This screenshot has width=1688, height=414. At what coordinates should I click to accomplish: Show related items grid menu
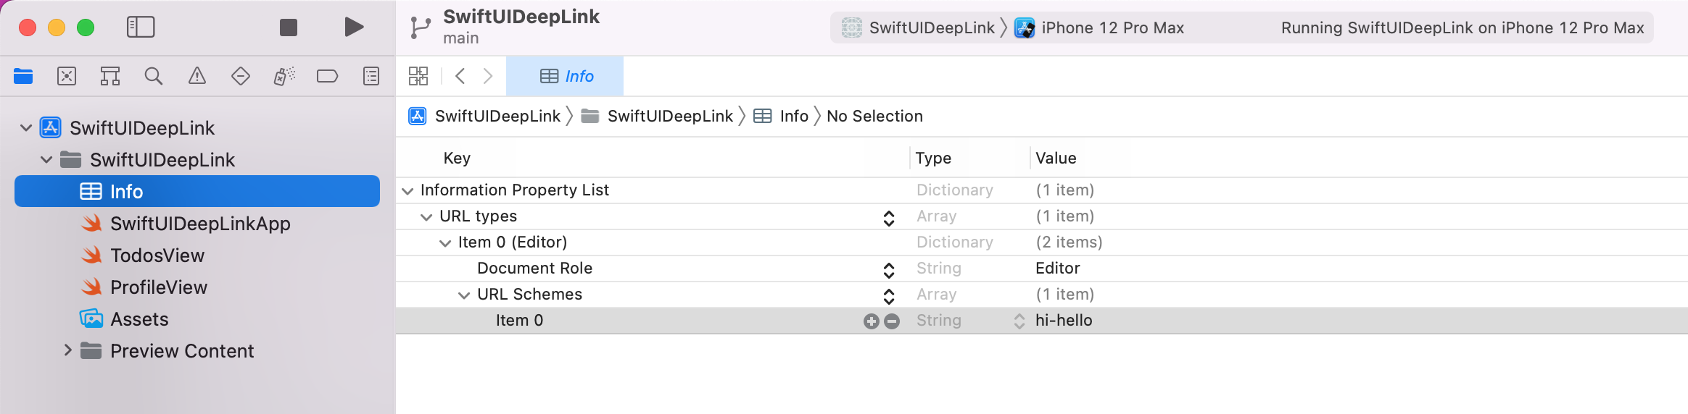pyautogui.click(x=418, y=76)
